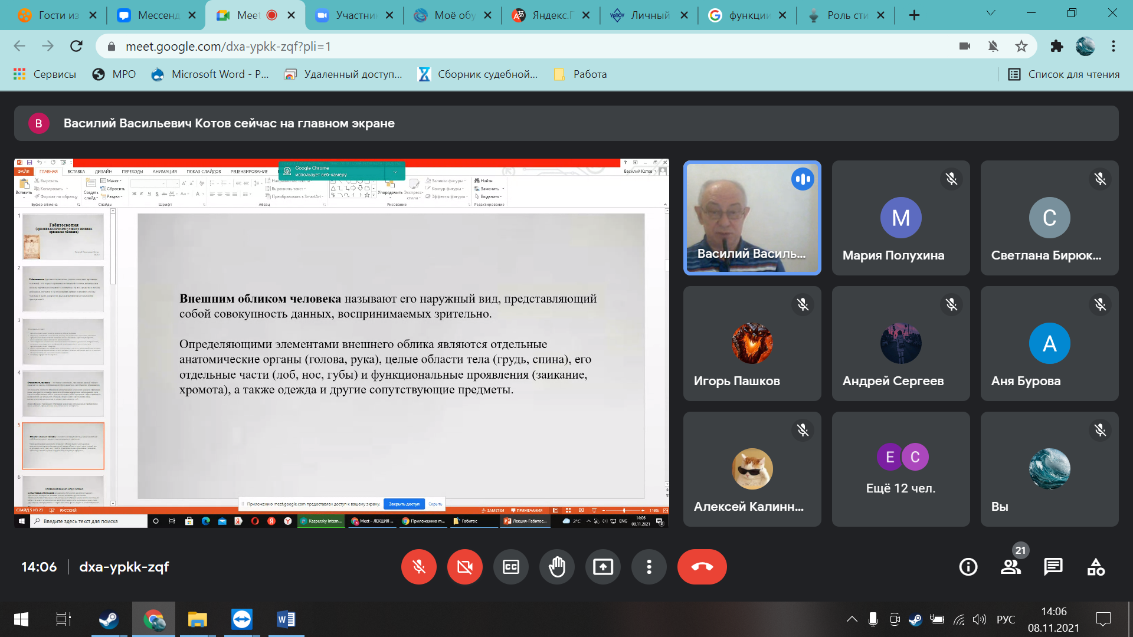Open the Chrome three-dot menu
1133x637 pixels.
pos(1114,46)
